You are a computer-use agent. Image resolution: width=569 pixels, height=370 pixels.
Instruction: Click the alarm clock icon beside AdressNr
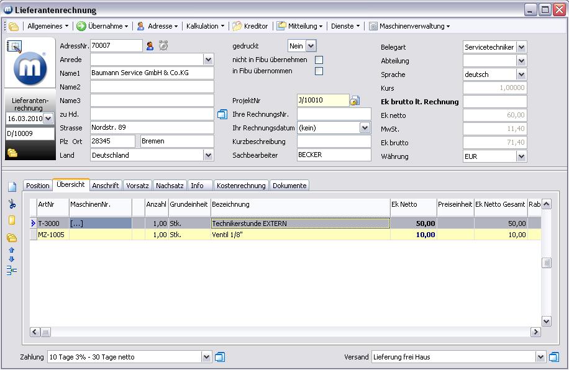(x=163, y=45)
